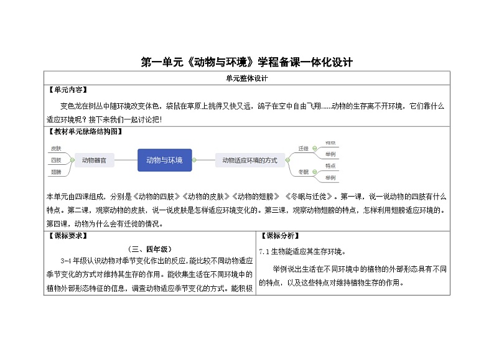Click the 特点 leaf under 迁徙 branch
Screen dimensions: 494x349
[x=330, y=142]
